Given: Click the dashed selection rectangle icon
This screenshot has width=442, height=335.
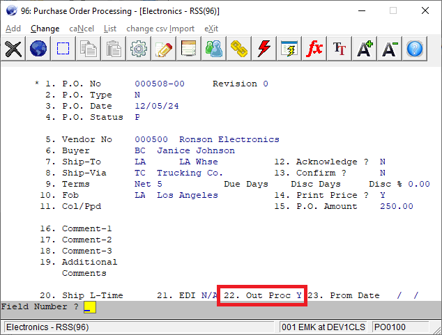Looking at the screenshot, I should coord(63,48).
